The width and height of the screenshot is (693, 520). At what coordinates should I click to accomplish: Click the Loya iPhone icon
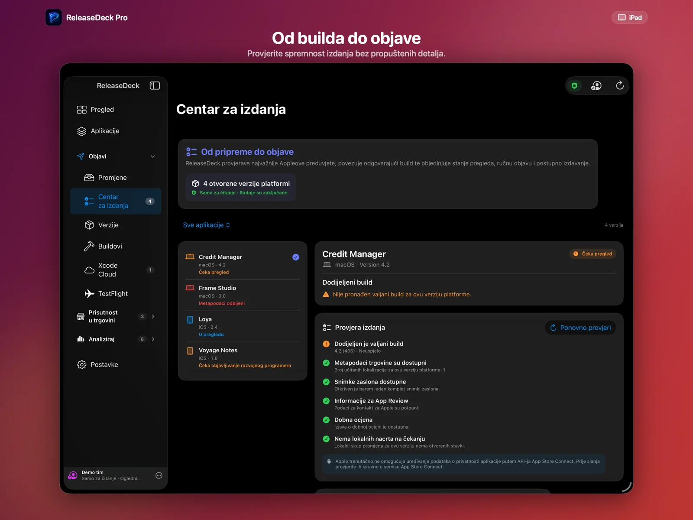[x=190, y=320]
